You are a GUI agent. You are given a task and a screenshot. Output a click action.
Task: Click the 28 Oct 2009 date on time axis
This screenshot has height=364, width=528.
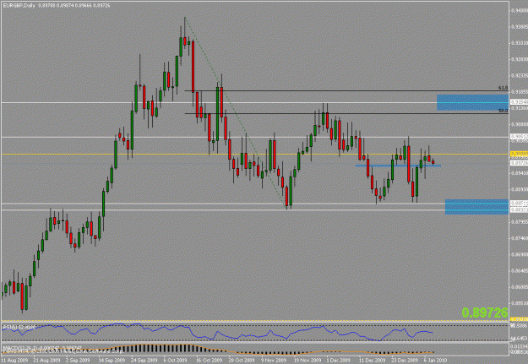coord(241,360)
